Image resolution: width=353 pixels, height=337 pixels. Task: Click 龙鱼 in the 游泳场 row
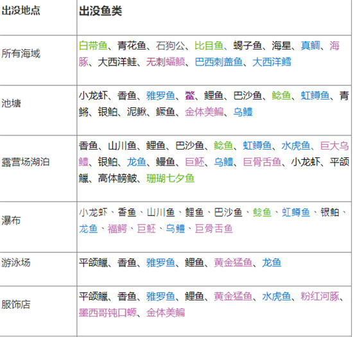point(271,263)
